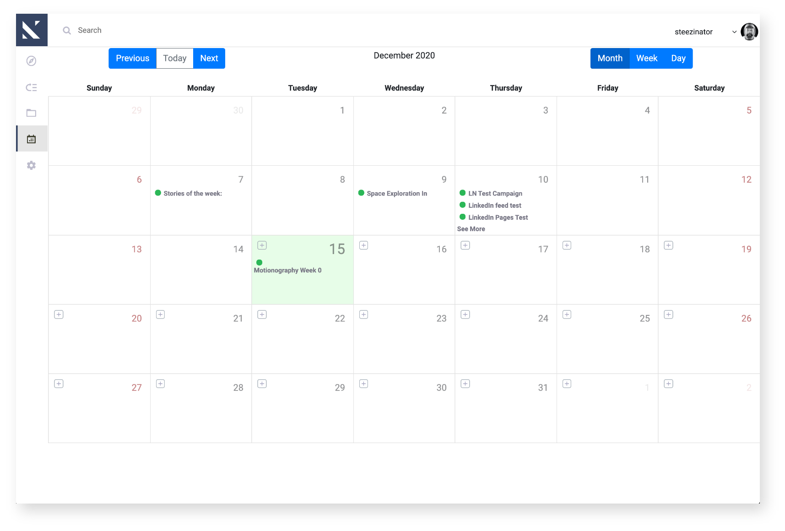This screenshot has width=785, height=531.
Task: Open the 'Space Exploration In' event
Action: tap(397, 194)
